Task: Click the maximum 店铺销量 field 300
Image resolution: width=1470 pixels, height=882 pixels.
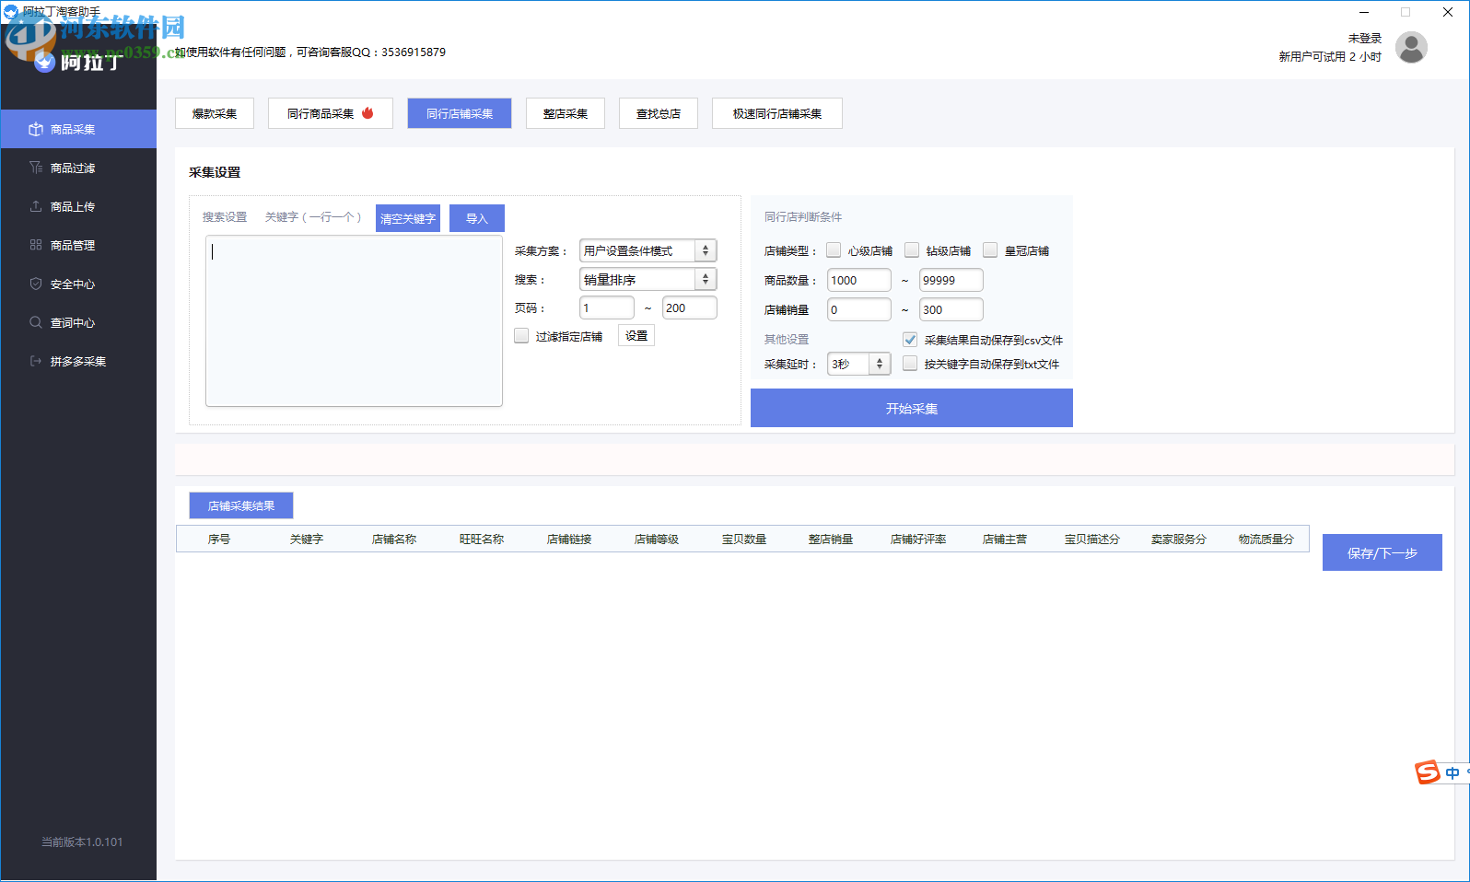Action: (951, 309)
